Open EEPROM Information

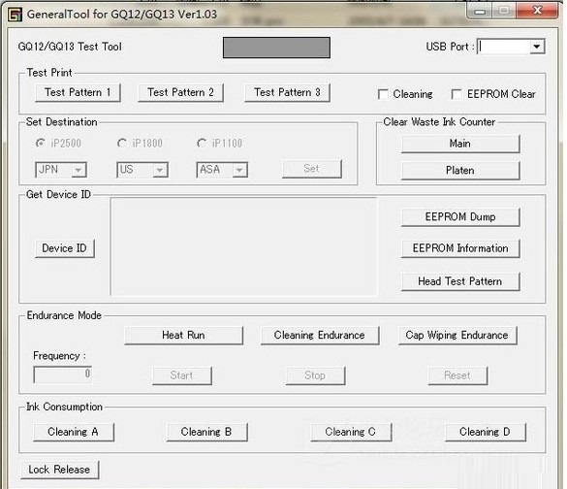tap(460, 248)
